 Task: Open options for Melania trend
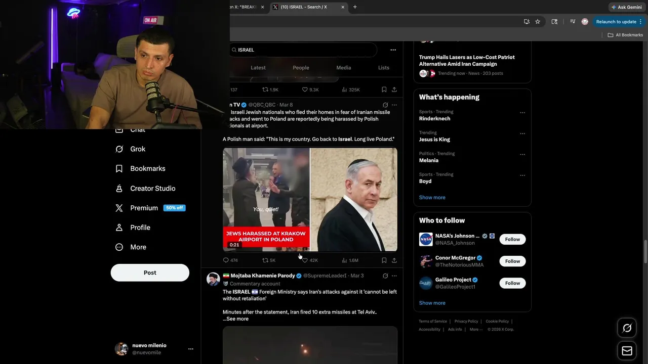coord(522,154)
